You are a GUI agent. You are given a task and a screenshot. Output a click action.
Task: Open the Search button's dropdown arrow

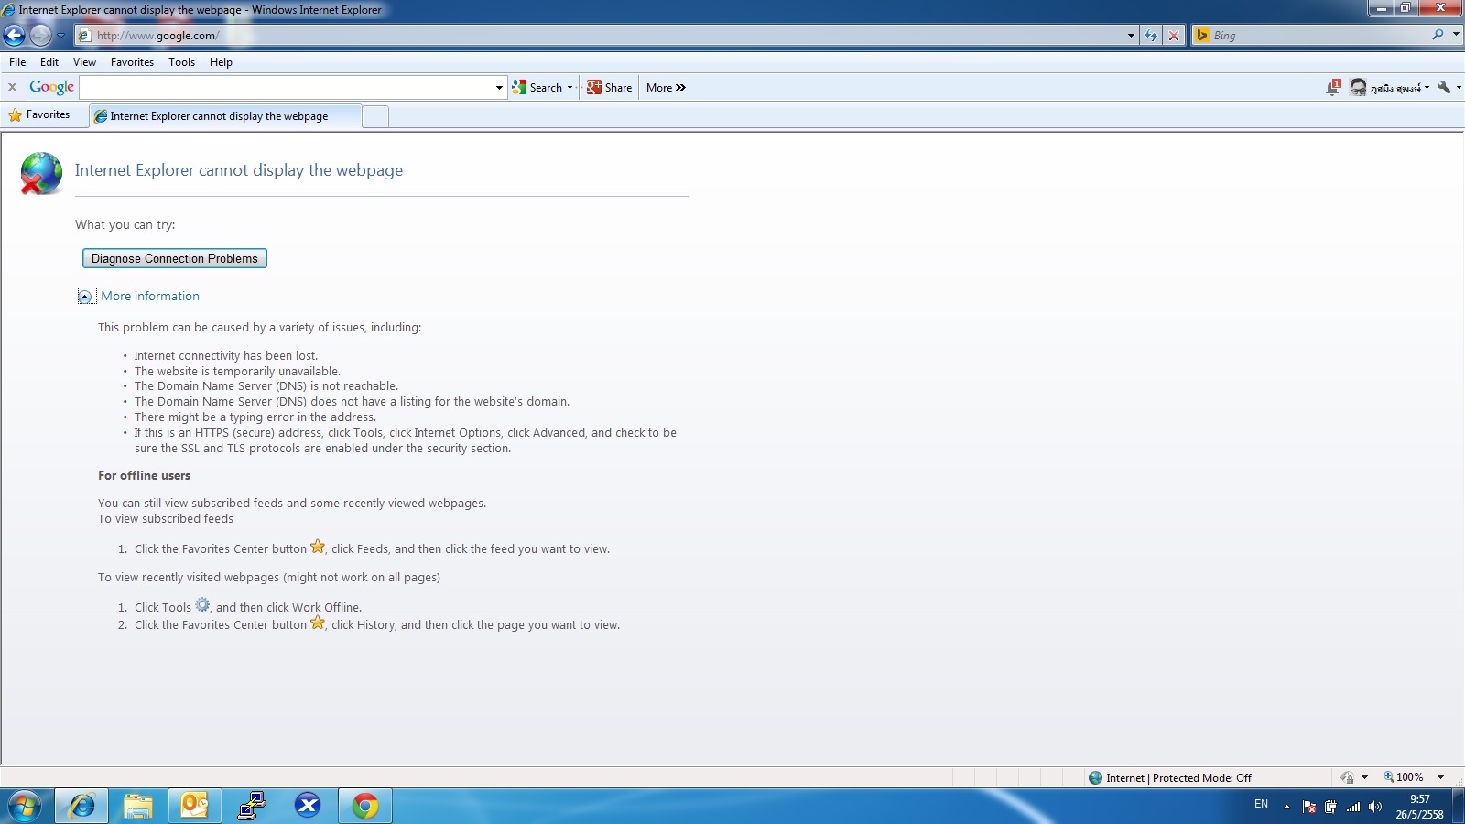(x=570, y=88)
